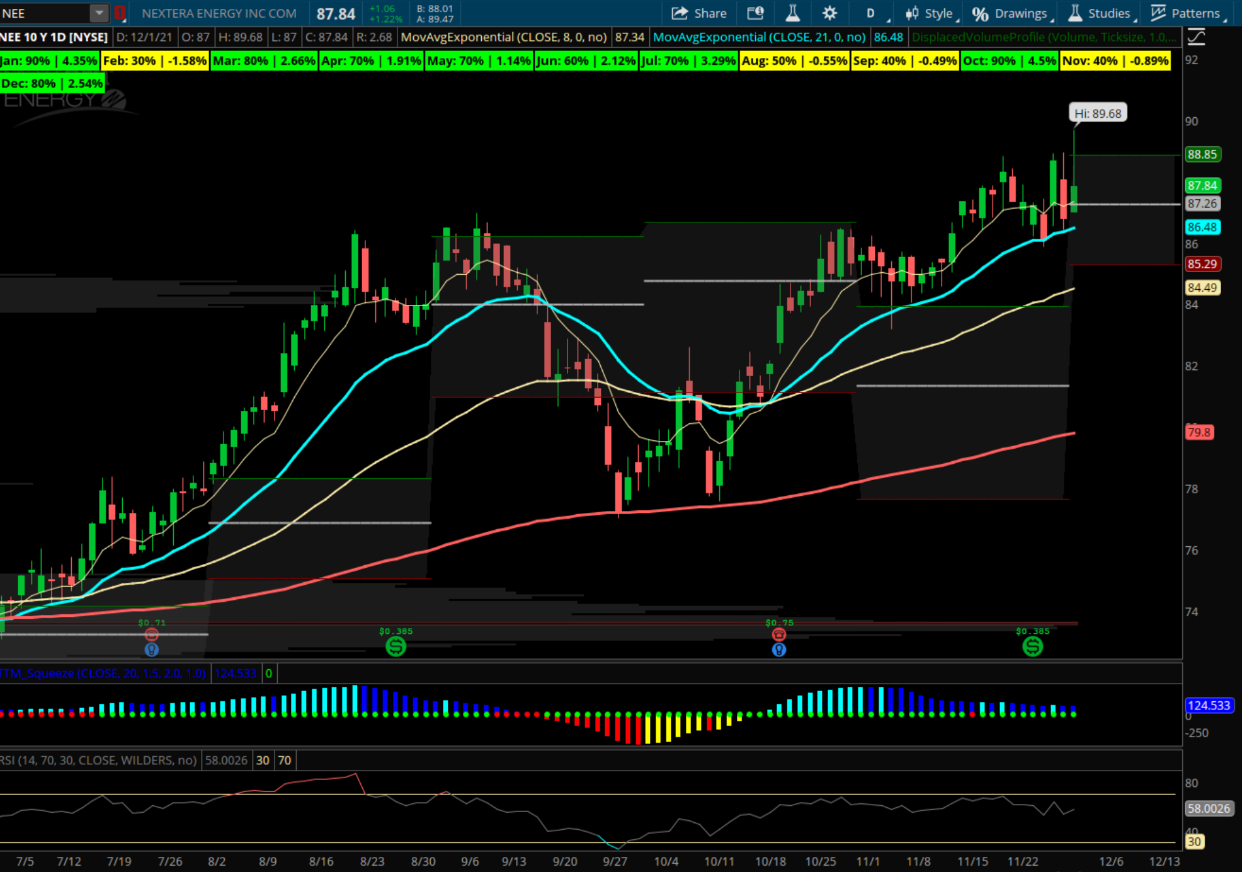This screenshot has height=872, width=1242.
Task: Open the flask OnDemand icon
Action: pos(792,13)
